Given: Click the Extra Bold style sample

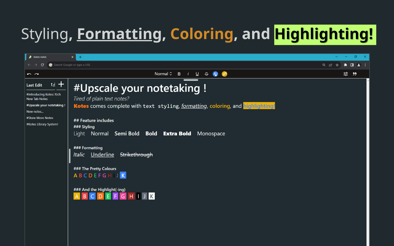Looking at the screenshot, I should pos(177,133).
